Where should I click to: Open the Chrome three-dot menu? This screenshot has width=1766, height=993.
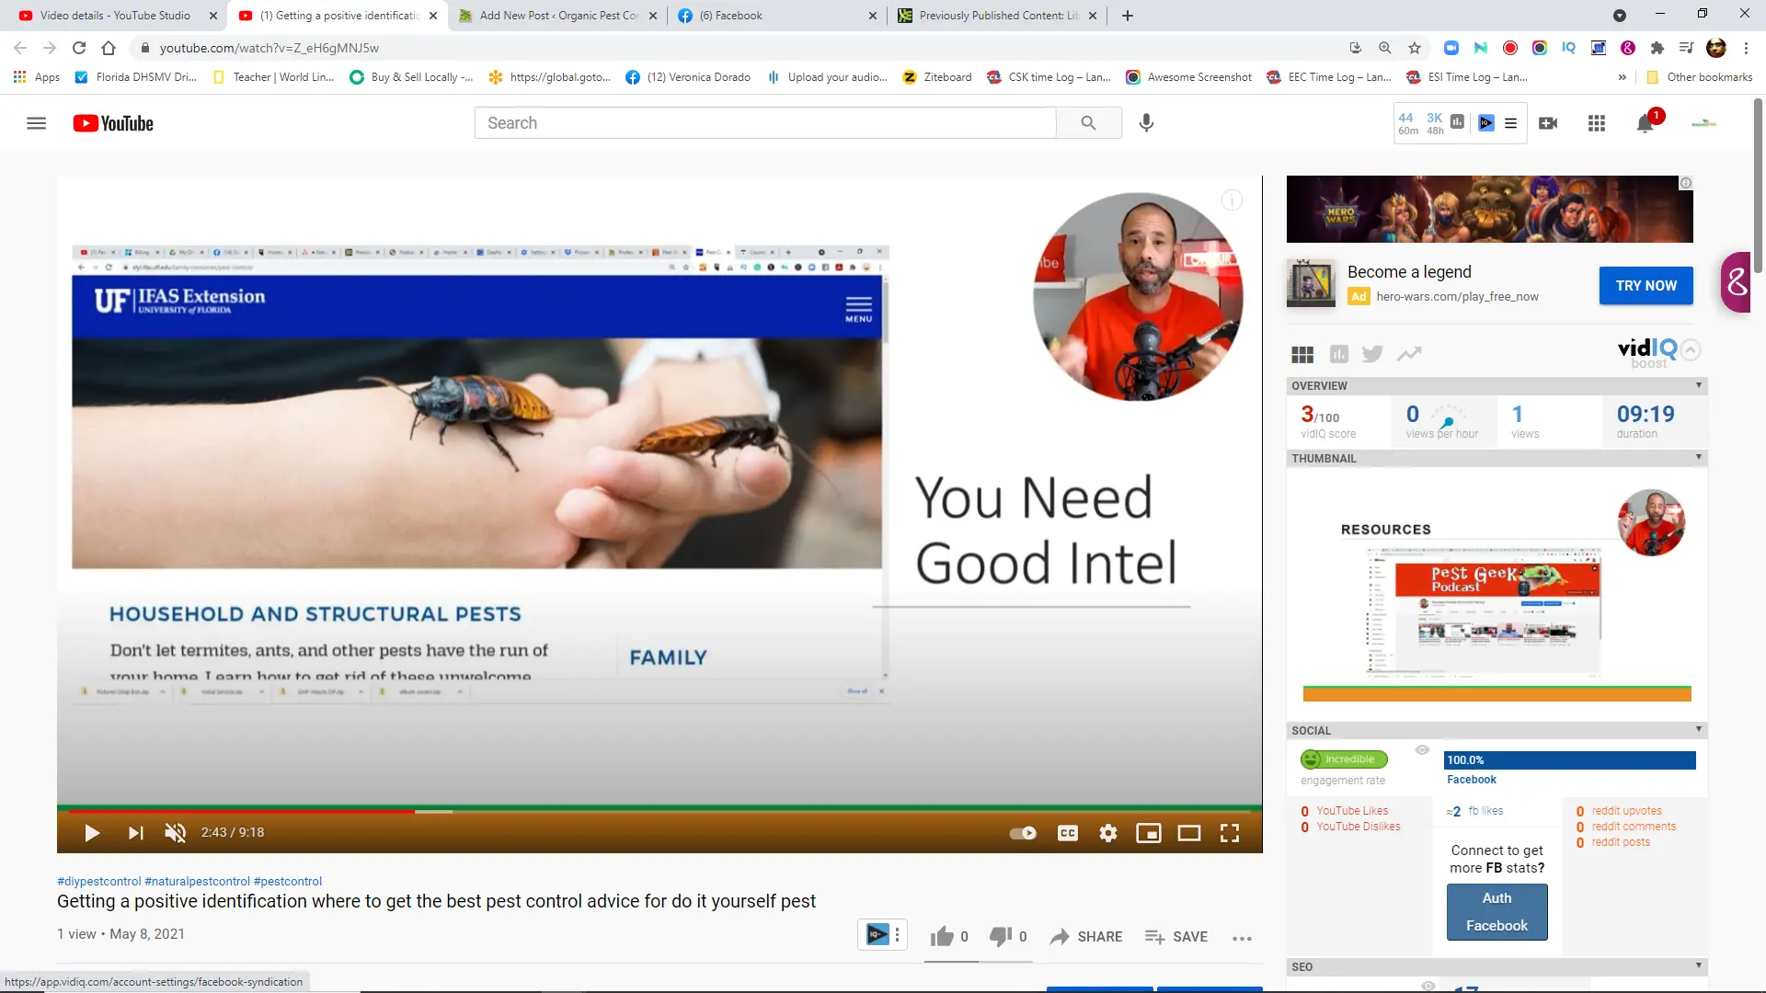(1746, 48)
